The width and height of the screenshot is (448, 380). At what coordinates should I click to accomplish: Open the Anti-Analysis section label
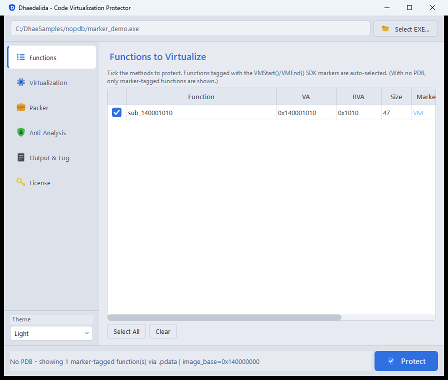47,133
